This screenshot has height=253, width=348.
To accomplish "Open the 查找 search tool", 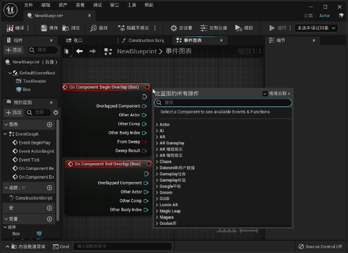I will click(99, 28).
